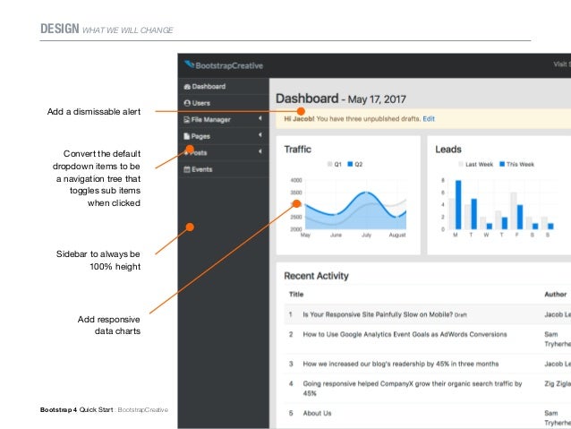Click the BootstrapCreative brand name

229,65
